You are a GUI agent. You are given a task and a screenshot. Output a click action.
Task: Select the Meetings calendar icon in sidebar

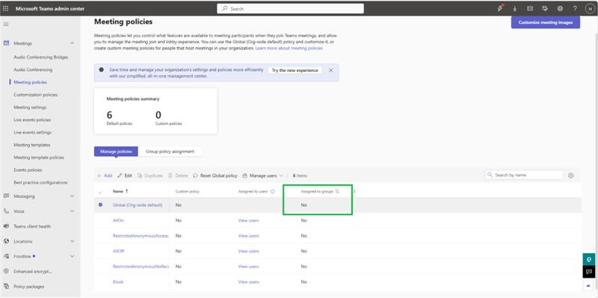click(6, 43)
